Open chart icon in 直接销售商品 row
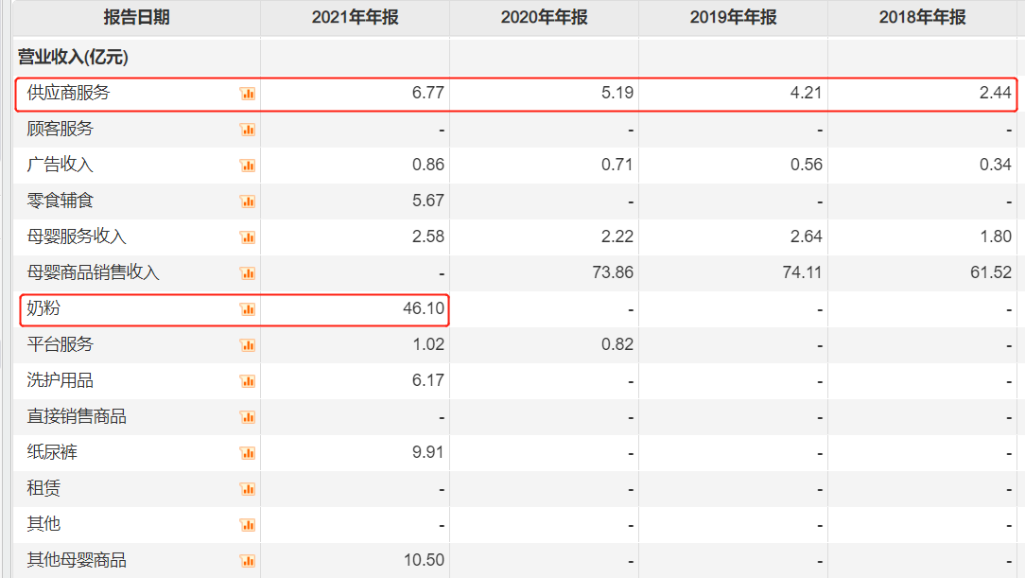 pyautogui.click(x=248, y=417)
